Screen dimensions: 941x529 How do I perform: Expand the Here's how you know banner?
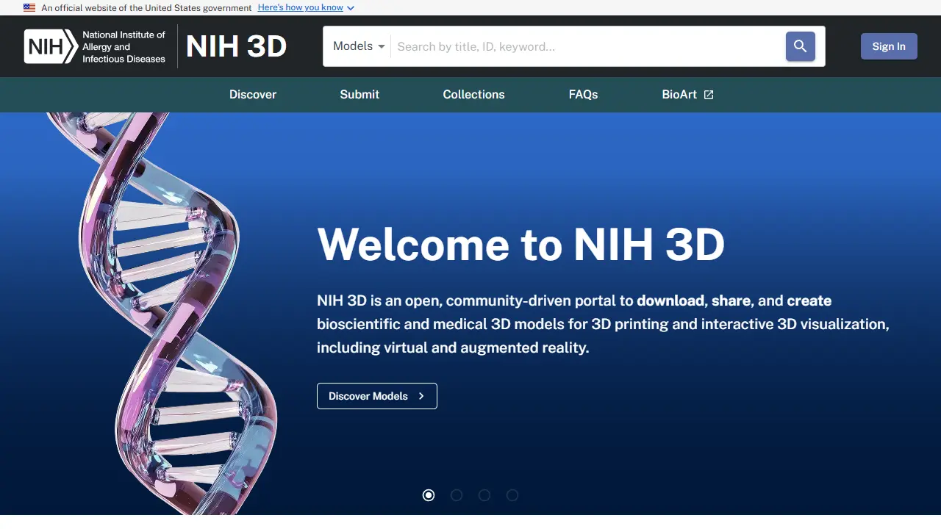click(301, 7)
